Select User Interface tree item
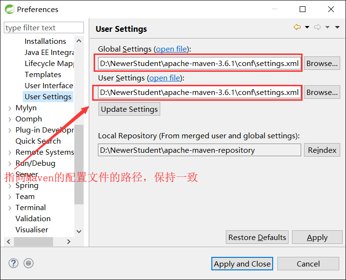346x280 pixels. (x=49, y=85)
